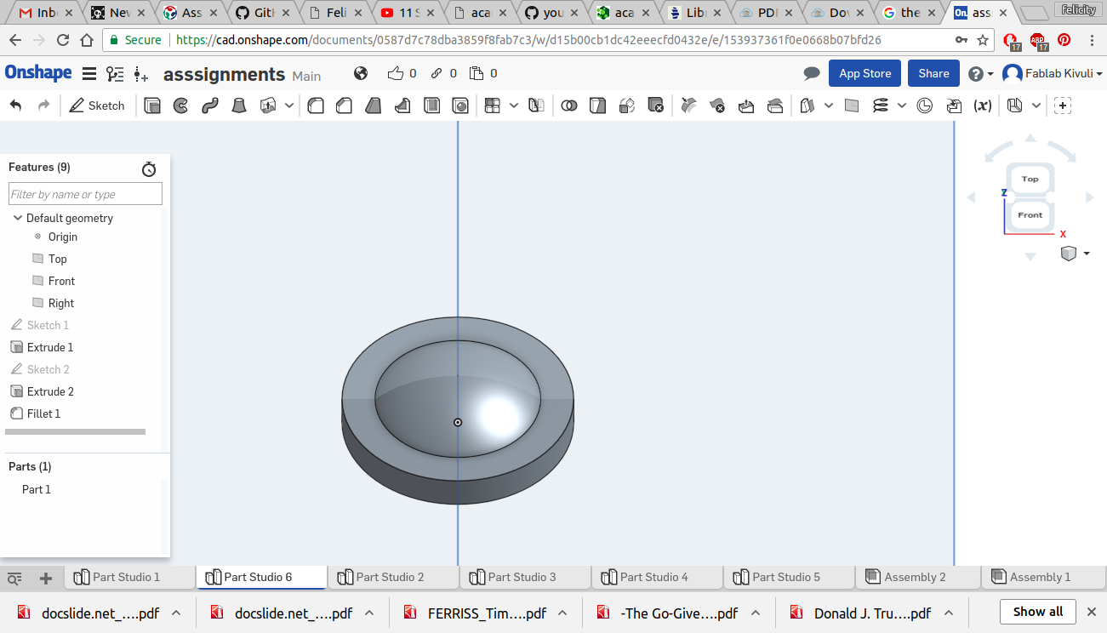This screenshot has width=1107, height=633.
Task: Select the Delete part tool icon
Action: 655,105
